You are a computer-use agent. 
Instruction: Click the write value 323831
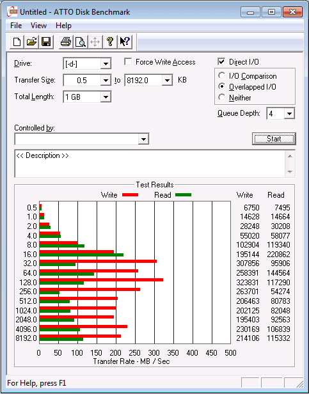click(x=248, y=283)
